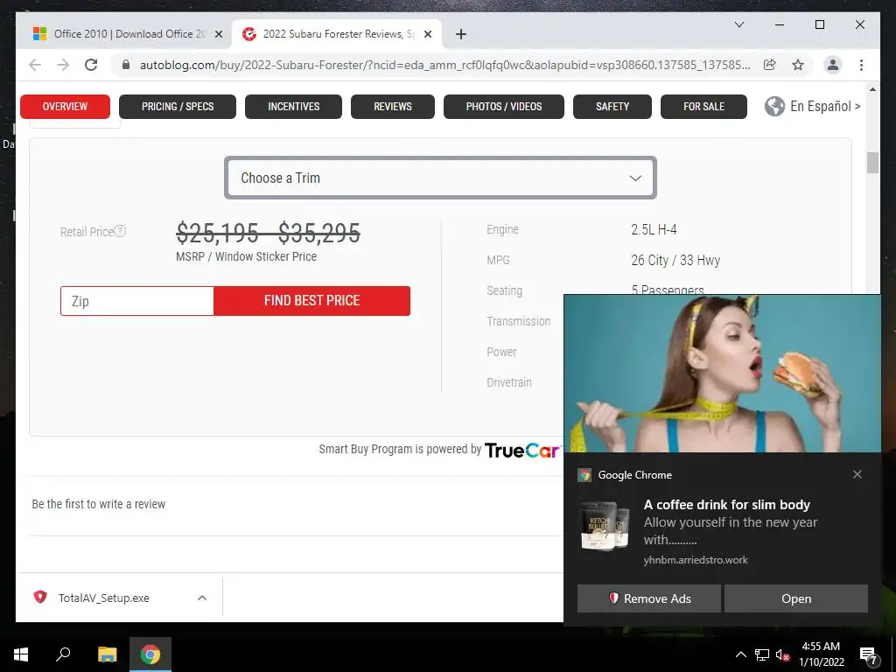
Task: Go to INCENTIVES section
Action: coord(294,107)
